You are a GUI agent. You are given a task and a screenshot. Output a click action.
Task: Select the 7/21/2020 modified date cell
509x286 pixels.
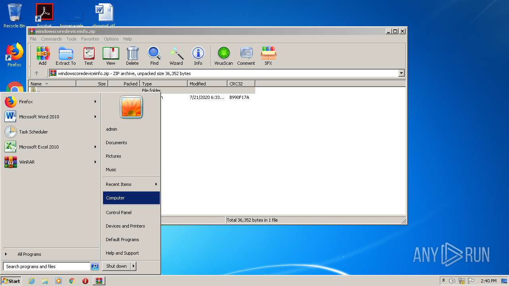point(207,97)
